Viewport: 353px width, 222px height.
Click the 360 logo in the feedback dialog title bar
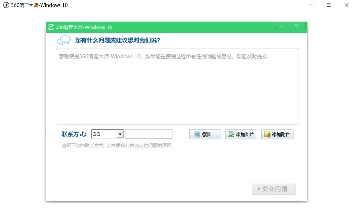point(51,27)
